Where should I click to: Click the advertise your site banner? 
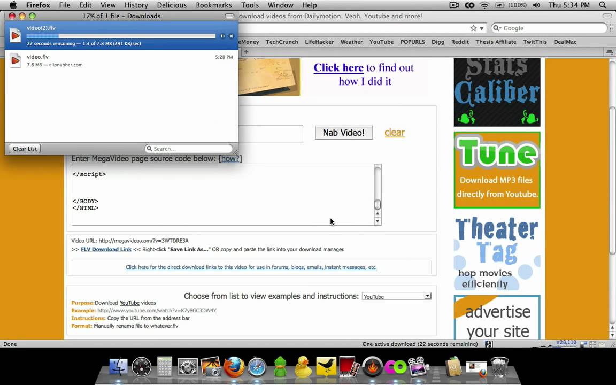[497, 318]
